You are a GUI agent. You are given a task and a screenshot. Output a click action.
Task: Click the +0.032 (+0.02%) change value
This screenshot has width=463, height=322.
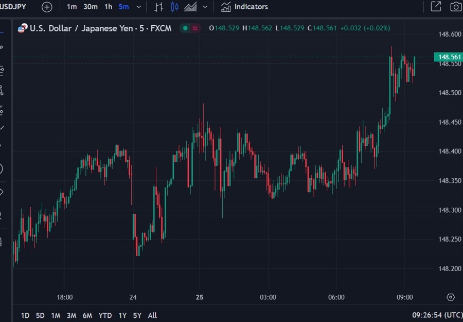click(x=365, y=28)
